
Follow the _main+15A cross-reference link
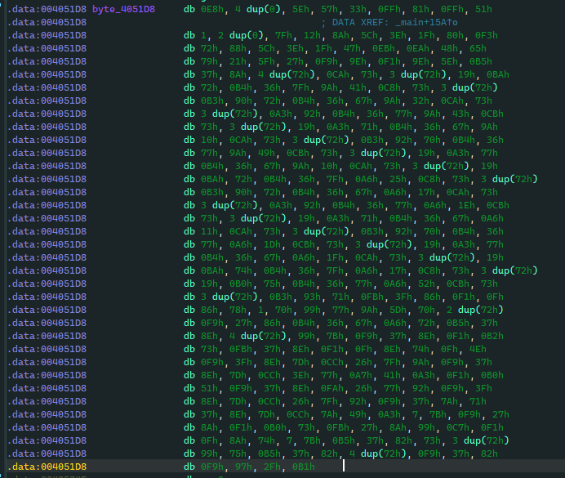[426, 22]
